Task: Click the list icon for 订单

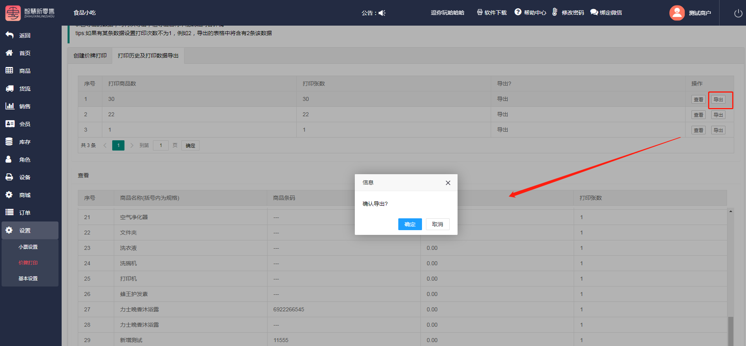Action: click(x=9, y=212)
